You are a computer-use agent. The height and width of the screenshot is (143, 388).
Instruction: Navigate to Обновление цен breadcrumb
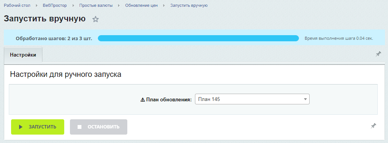pyautogui.click(x=141, y=5)
